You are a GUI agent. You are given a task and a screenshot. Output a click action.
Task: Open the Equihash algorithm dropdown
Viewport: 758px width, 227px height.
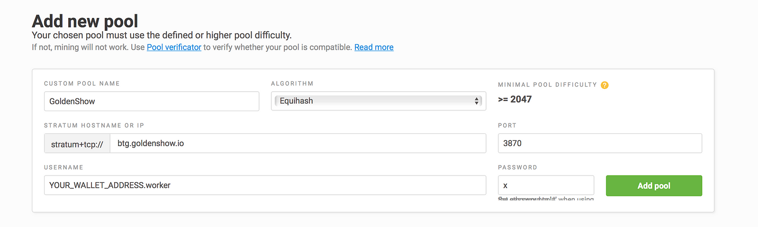click(378, 101)
